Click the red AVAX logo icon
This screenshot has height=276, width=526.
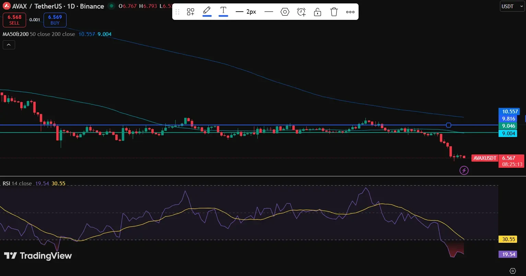pyautogui.click(x=6, y=6)
